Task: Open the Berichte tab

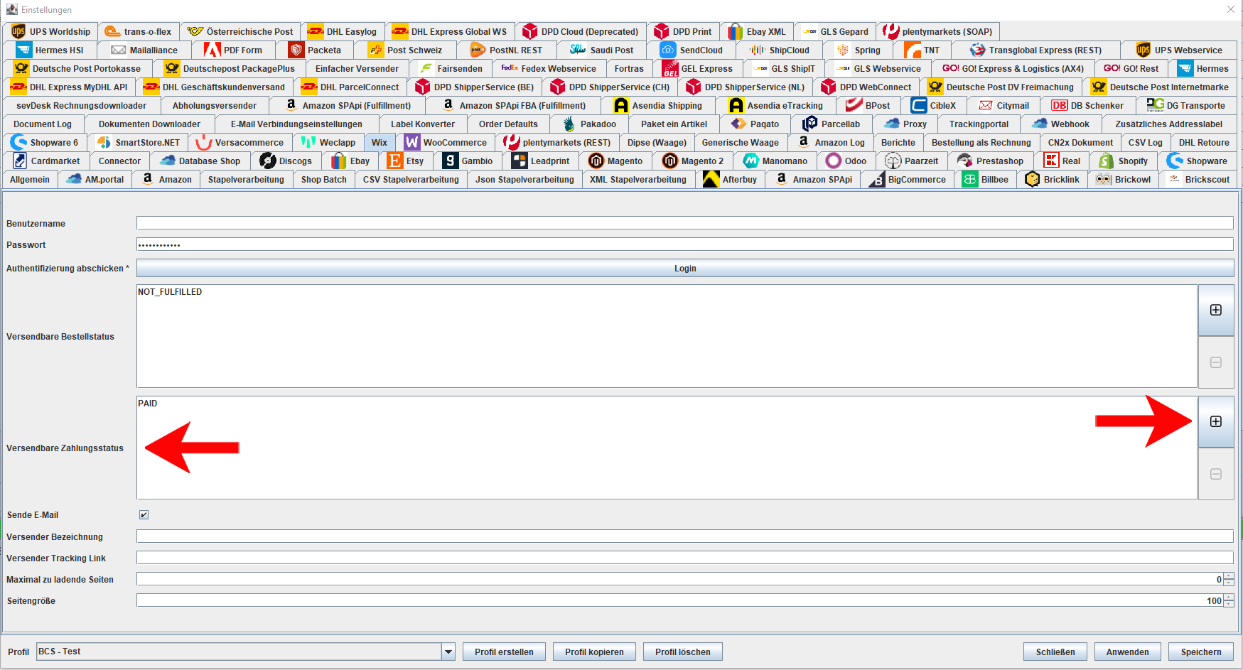Action: [898, 142]
